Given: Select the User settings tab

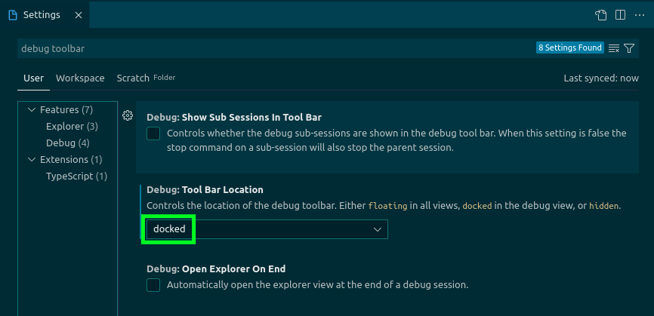Looking at the screenshot, I should click(33, 78).
